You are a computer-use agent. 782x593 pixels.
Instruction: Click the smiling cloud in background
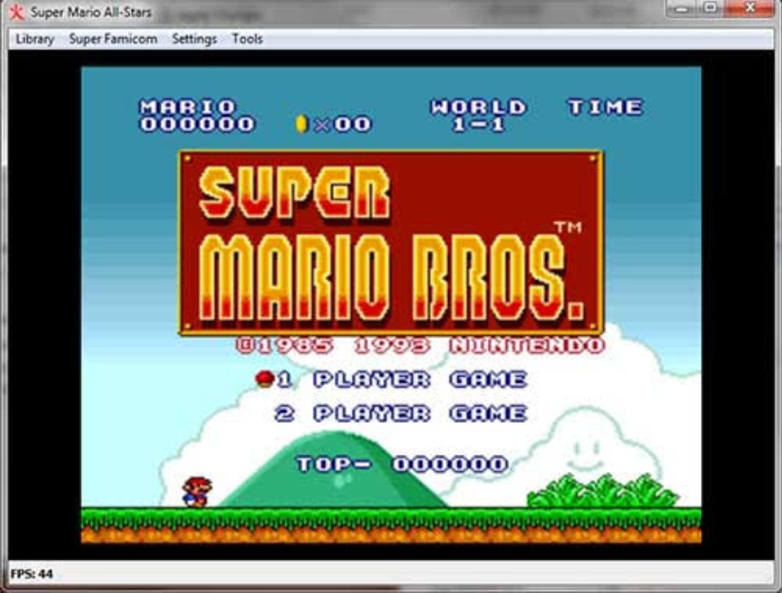[587, 444]
